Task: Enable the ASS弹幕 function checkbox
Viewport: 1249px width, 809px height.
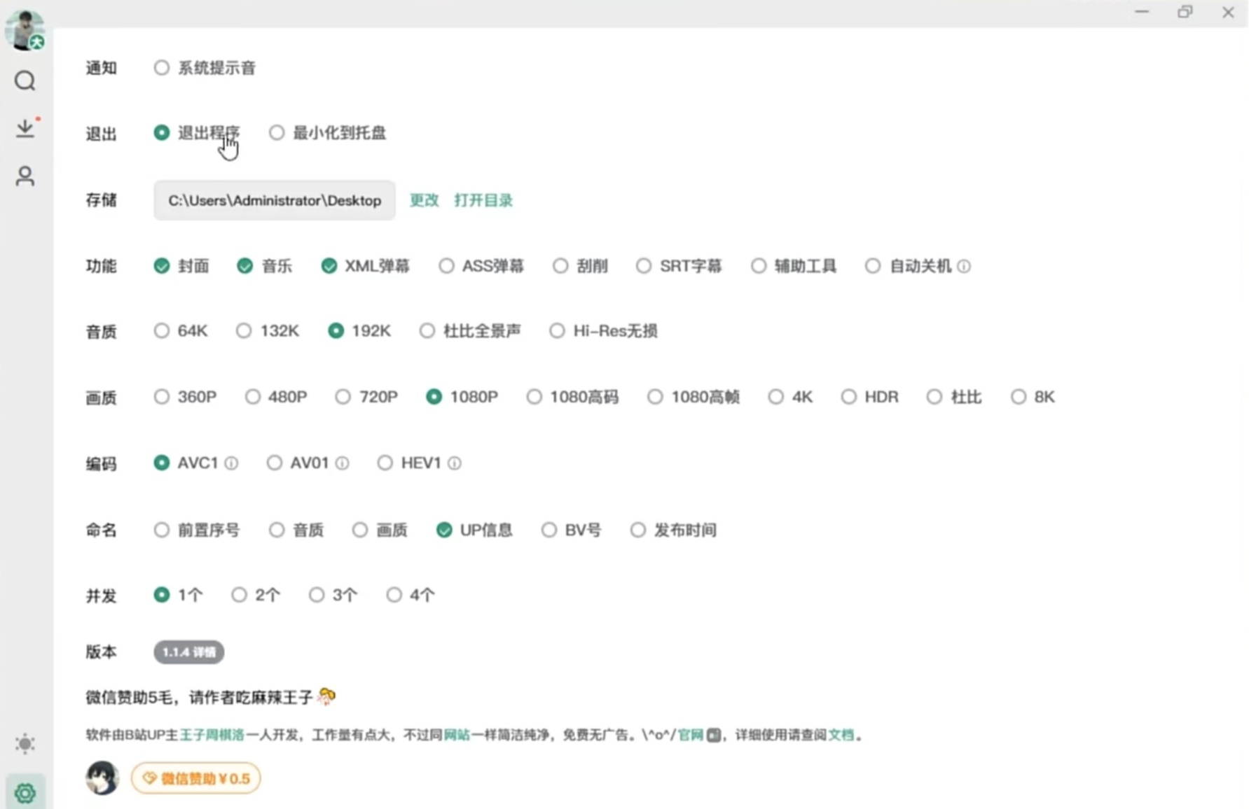Action: click(x=446, y=266)
